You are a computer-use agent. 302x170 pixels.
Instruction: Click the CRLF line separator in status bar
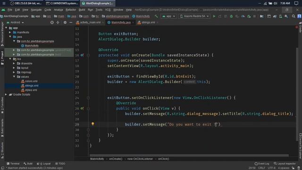tap(261, 168)
